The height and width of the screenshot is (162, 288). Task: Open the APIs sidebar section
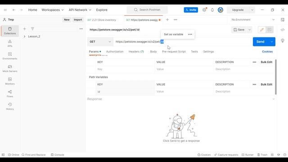(10, 44)
